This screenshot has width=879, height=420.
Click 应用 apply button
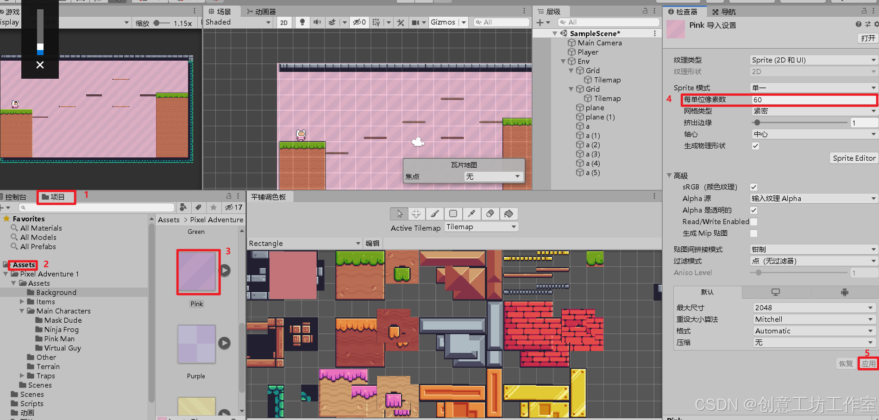click(x=868, y=364)
